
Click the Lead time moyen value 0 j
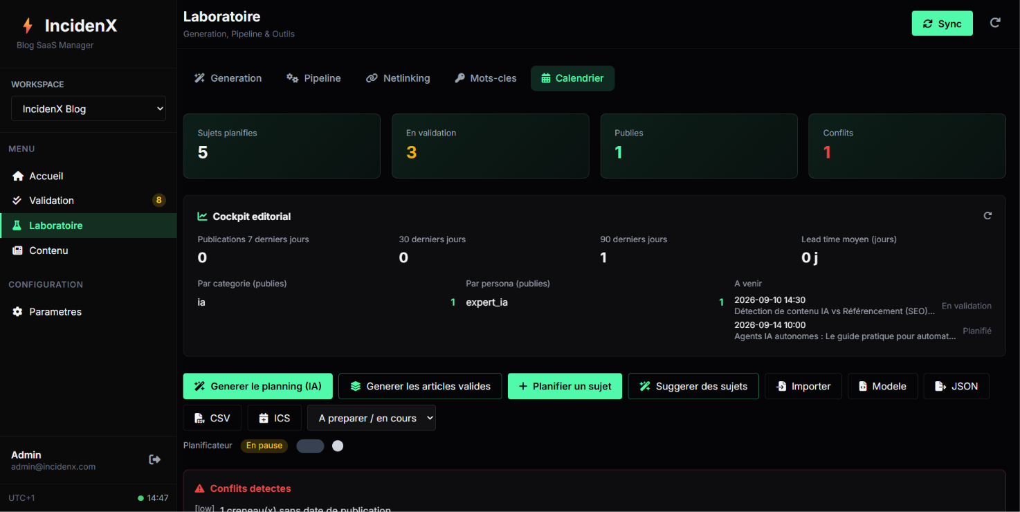click(810, 257)
